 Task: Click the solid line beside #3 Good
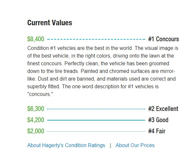click(96, 120)
